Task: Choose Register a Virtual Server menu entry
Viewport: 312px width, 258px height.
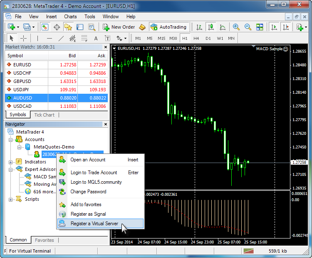Action: click(101, 224)
